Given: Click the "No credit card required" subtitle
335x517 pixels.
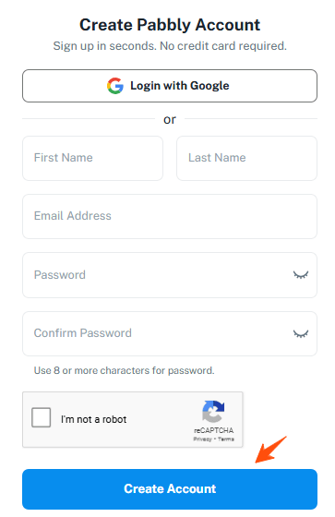Looking at the screenshot, I should point(223,46).
